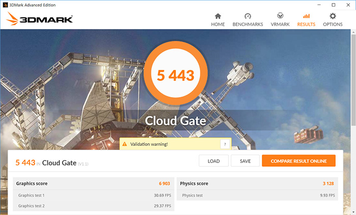
Task: Click the Graphics test 1 row label
Action: (x=32, y=195)
